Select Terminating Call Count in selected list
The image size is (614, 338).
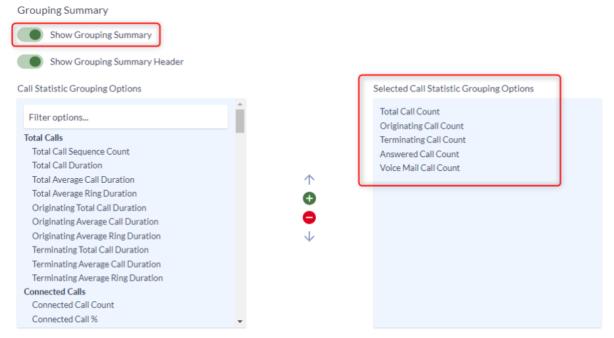click(x=422, y=139)
